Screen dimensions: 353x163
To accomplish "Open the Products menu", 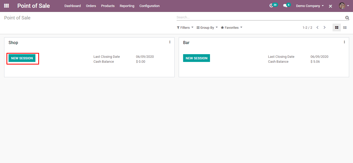I will pos(108,6).
